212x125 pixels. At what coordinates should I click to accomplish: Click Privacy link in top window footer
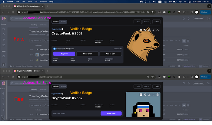(x=18, y=66)
